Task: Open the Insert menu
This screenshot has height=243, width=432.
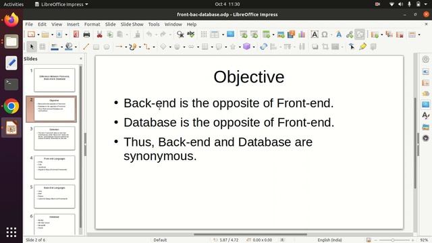Action: pyautogui.click(x=73, y=24)
